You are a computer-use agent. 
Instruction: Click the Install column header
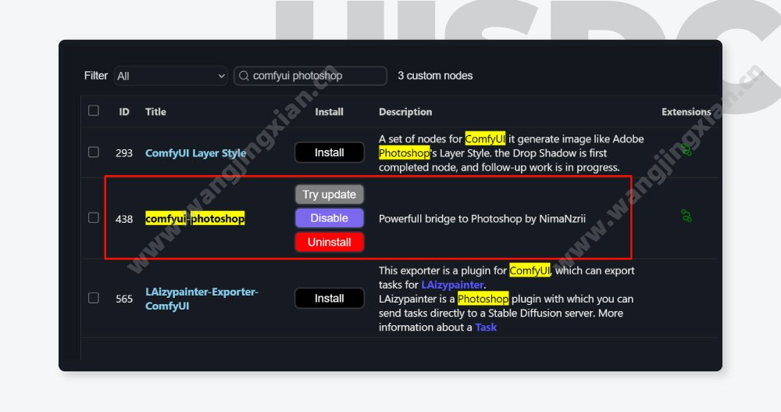point(330,112)
